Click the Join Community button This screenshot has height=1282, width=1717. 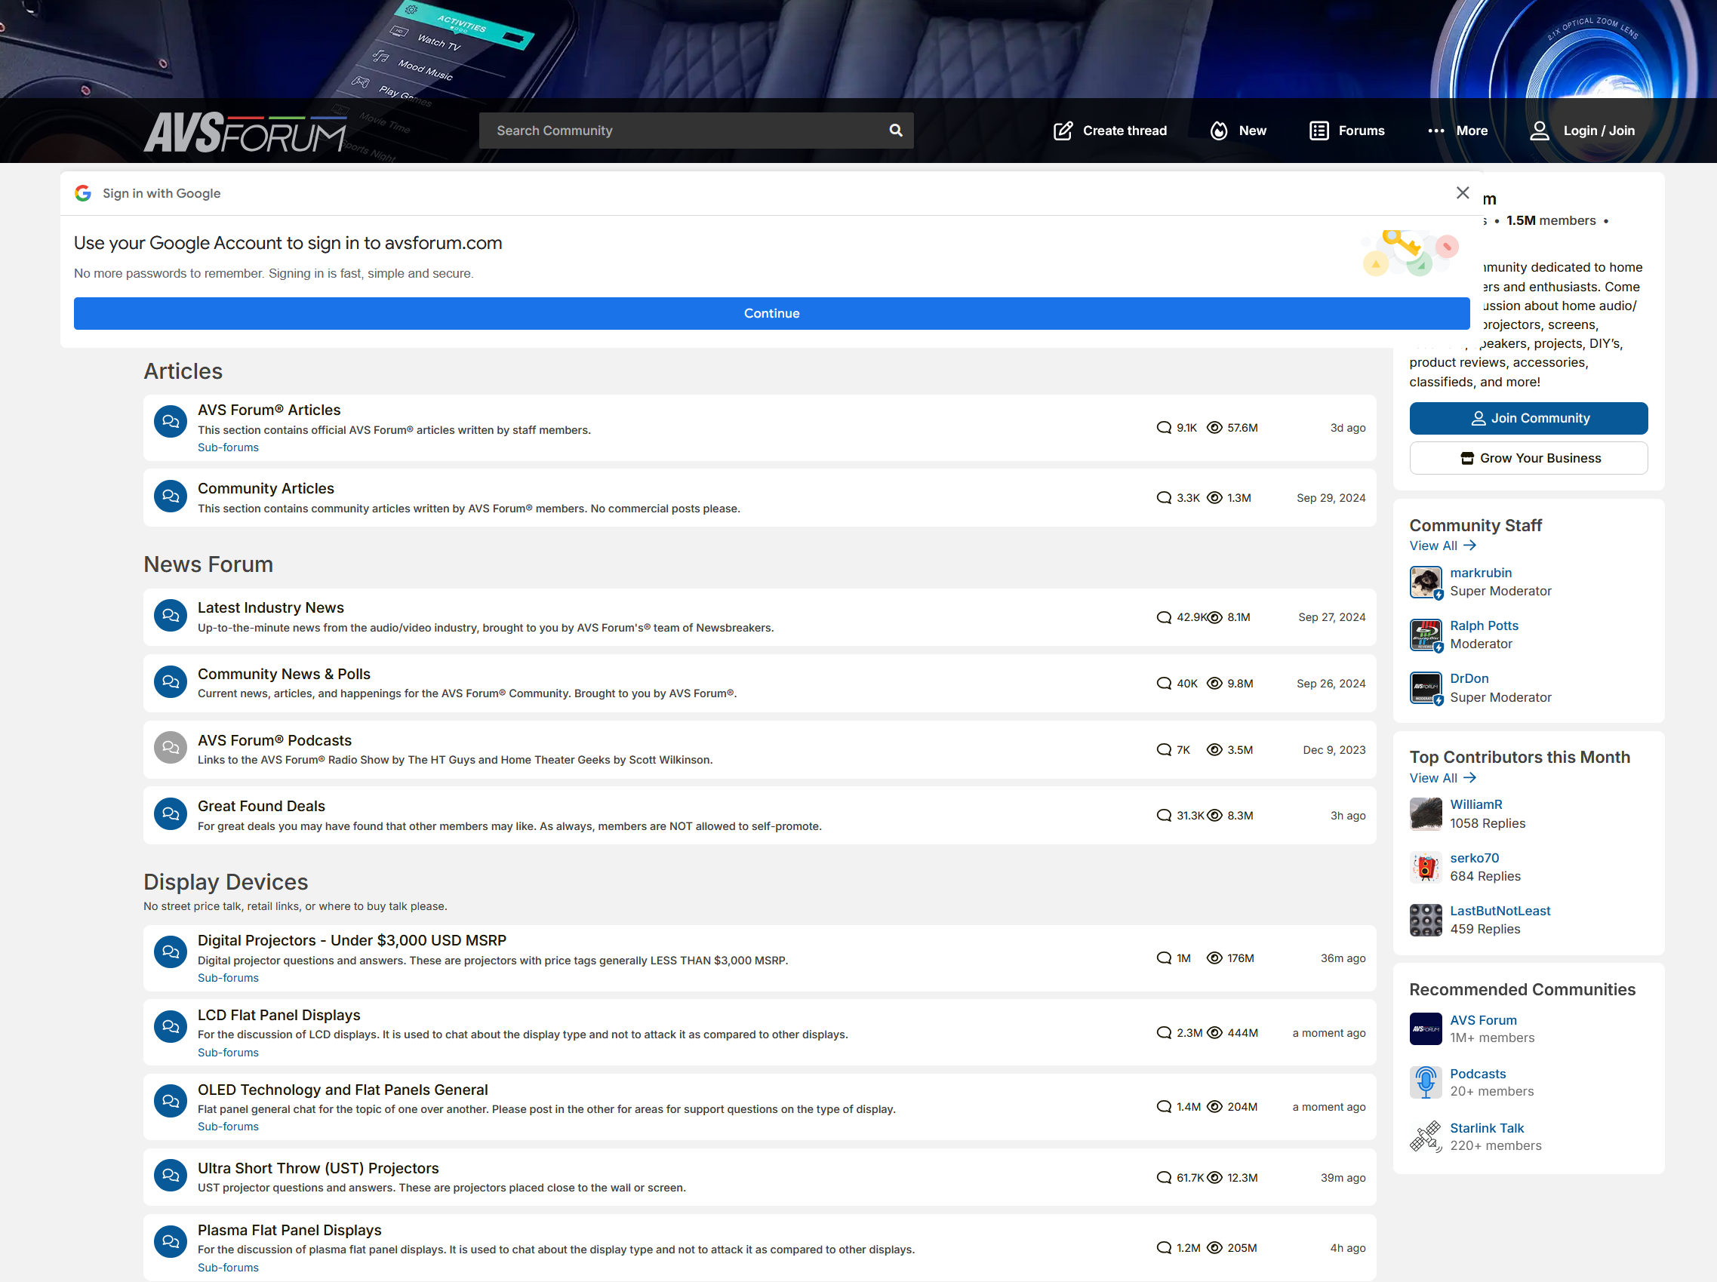(1528, 418)
